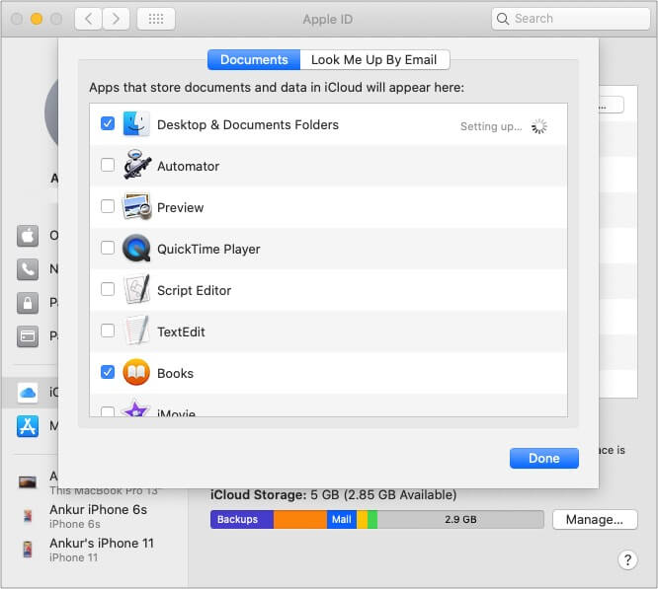Click the blue Done button
The height and width of the screenshot is (589, 658).
click(x=543, y=459)
